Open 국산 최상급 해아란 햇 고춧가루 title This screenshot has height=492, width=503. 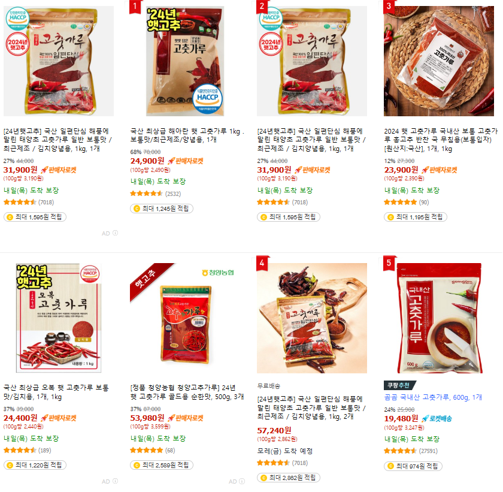187,135
